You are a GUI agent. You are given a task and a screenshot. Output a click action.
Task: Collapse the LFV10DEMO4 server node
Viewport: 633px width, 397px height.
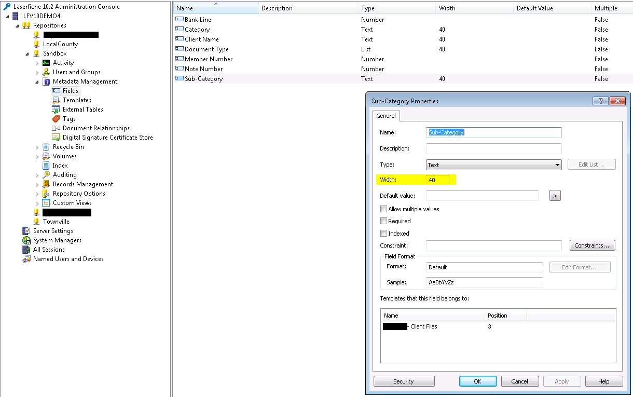pyautogui.click(x=7, y=16)
